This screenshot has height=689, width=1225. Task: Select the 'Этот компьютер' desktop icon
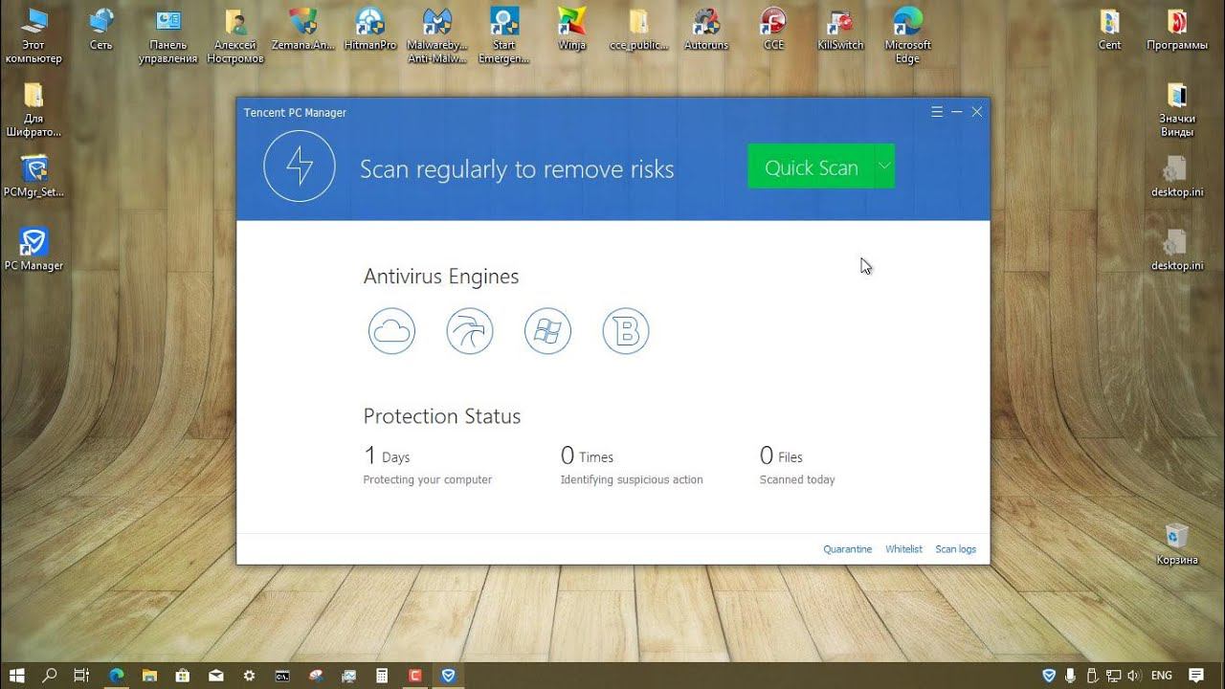33,35
